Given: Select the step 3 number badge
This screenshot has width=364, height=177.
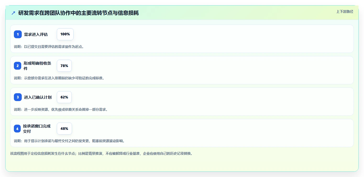Looking at the screenshot, I should pyautogui.click(x=18, y=97).
